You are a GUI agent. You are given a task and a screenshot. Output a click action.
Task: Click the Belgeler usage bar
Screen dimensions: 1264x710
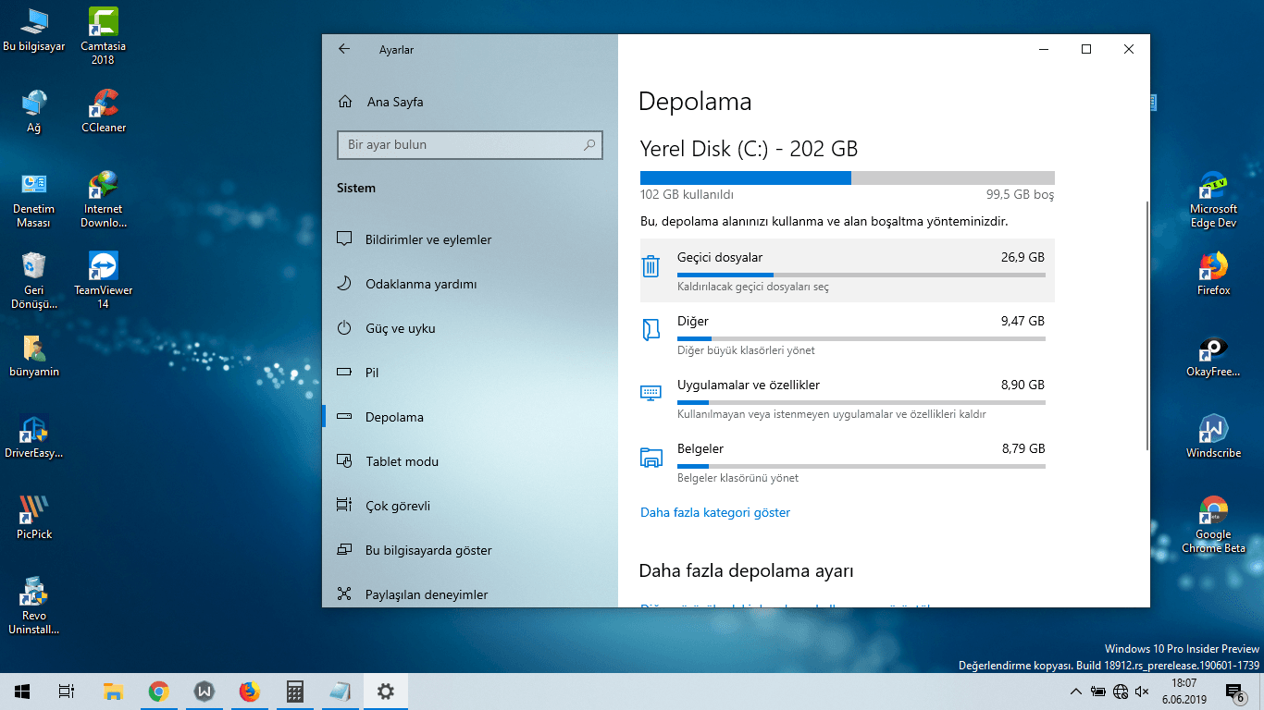point(861,466)
